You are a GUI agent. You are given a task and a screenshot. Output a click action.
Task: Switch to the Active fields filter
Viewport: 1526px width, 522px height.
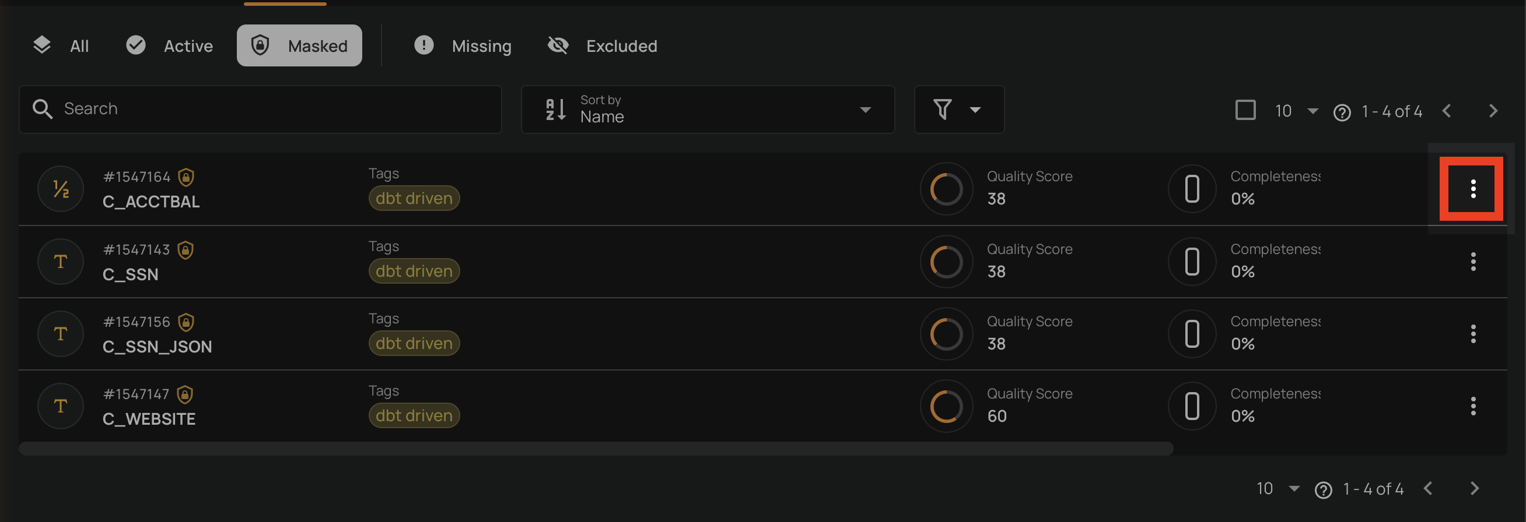169,45
